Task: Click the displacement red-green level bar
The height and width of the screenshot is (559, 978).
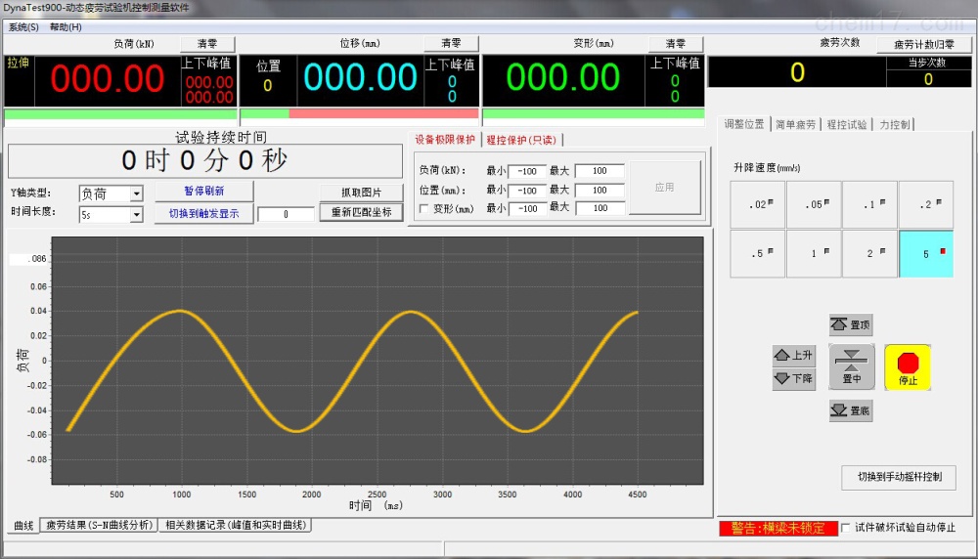Action: tap(359, 114)
